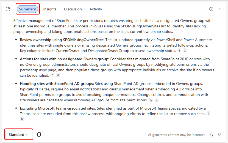This screenshot has width=228, height=143.
Task: Go to the Activity tab
Action: point(96,9)
